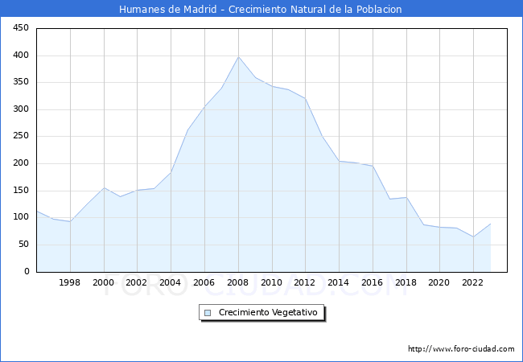Click the x-axis year label 2010
The image size is (523, 362).
pos(271,282)
